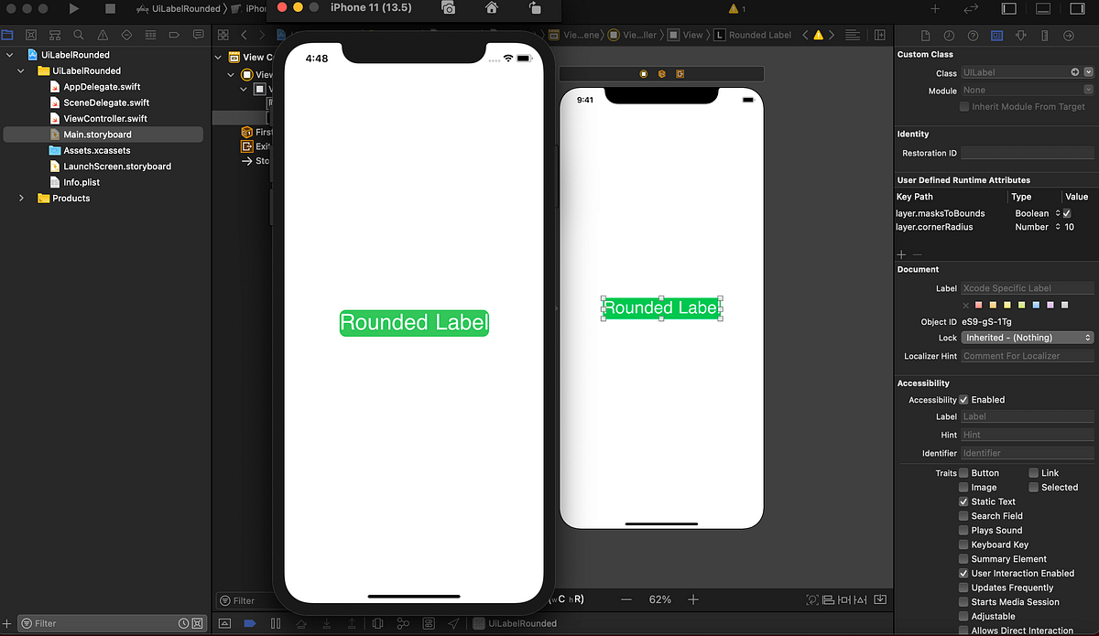Uncheck User Interaction Enabled

coord(964,573)
